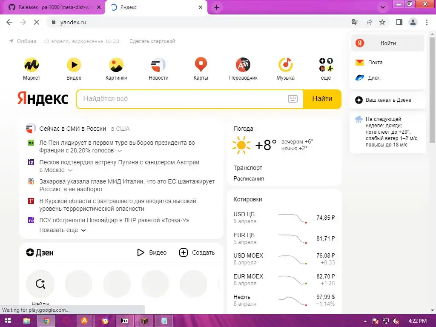Open Курской области news headline
Image resolution: width=436 pixels, height=327 pixels.
pyautogui.click(x=118, y=205)
